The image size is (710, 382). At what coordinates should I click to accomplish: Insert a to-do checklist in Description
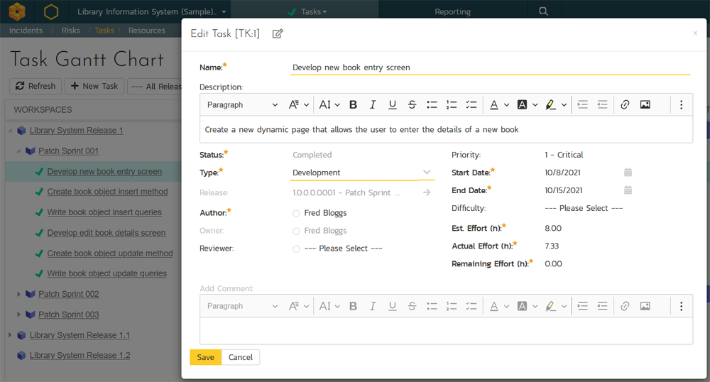point(471,105)
